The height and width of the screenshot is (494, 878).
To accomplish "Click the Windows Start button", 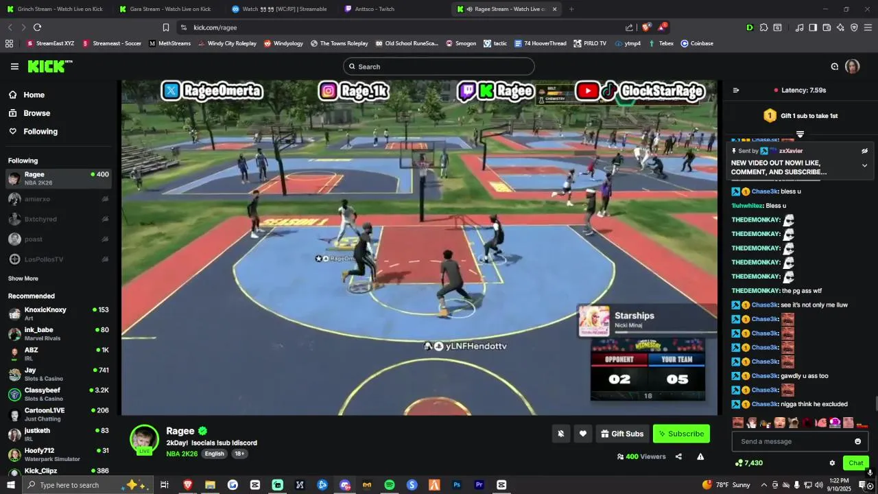I will click(x=10, y=485).
